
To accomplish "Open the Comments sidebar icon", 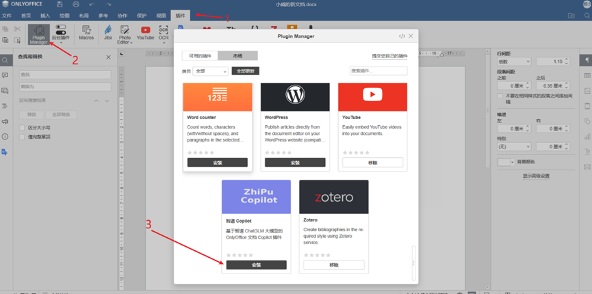I will (5, 75).
